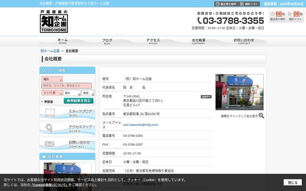
Task: Click the フリー検索 panel header
Action: [x=67, y=70]
